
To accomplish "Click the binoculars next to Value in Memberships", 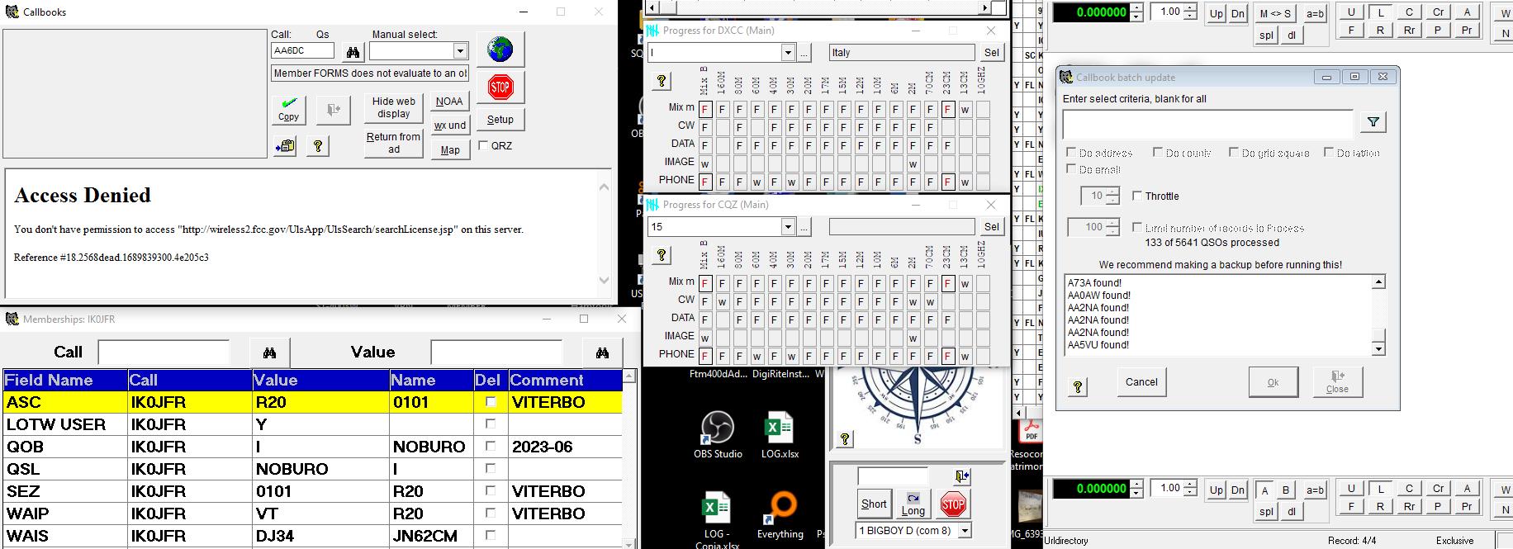I will tap(602, 353).
